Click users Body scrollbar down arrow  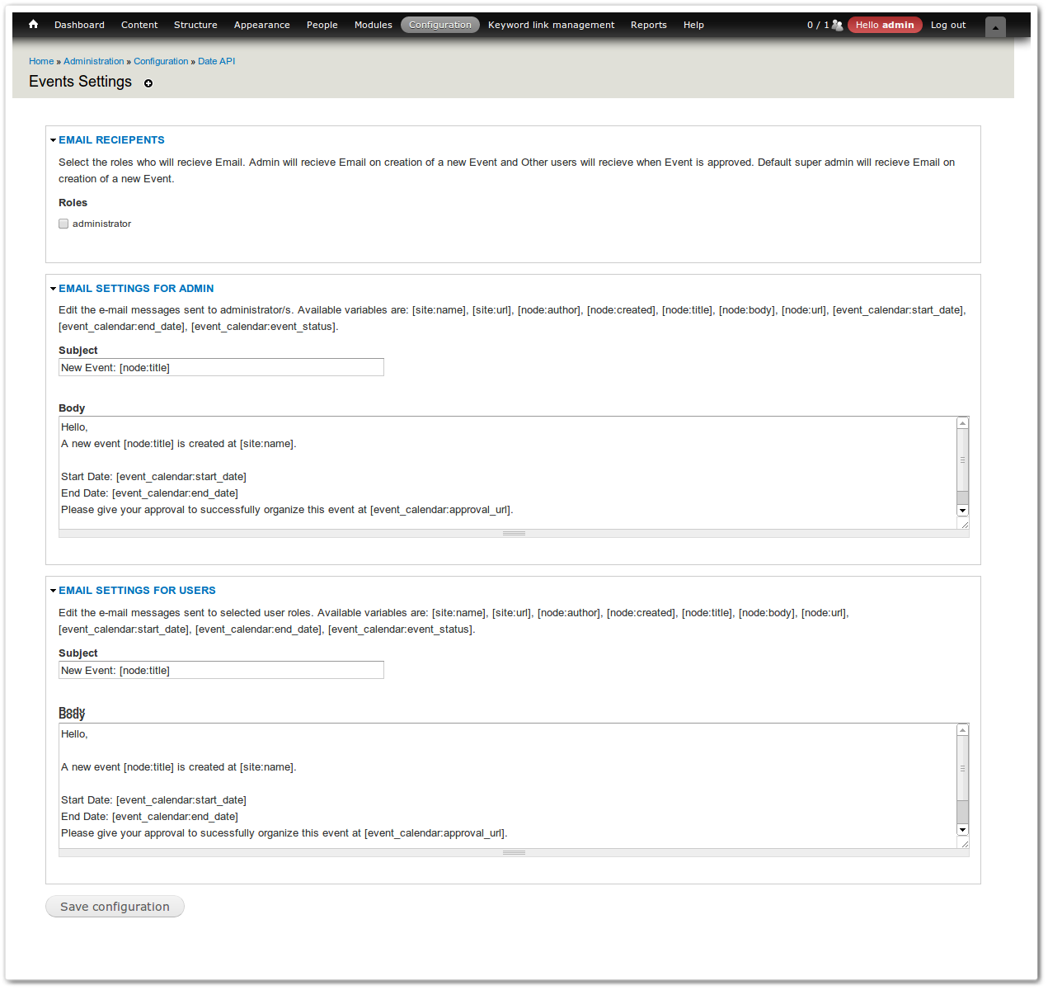(x=962, y=830)
